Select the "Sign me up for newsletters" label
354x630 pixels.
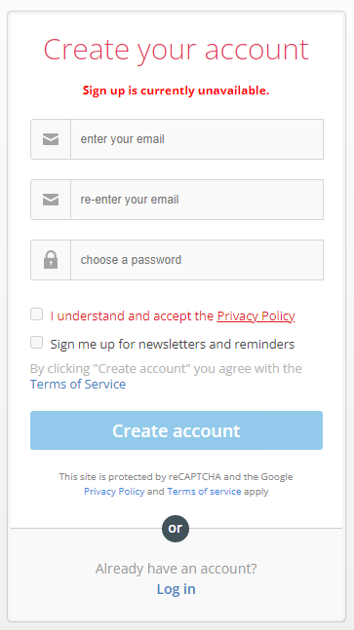(173, 345)
